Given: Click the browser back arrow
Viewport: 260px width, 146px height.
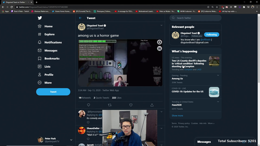Looking at the screenshot, I should [3, 7].
